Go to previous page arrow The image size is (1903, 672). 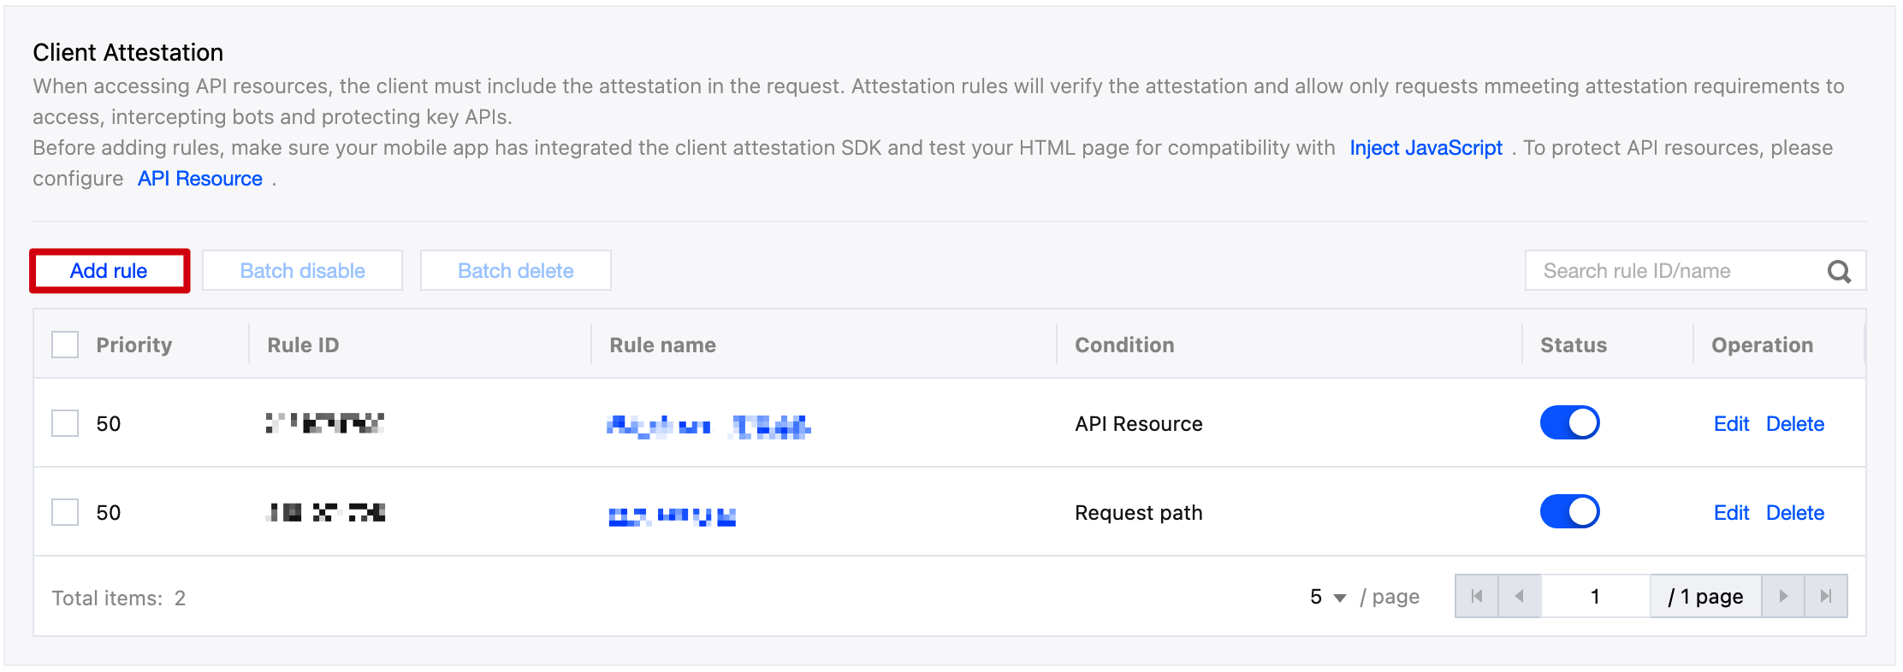(1520, 597)
